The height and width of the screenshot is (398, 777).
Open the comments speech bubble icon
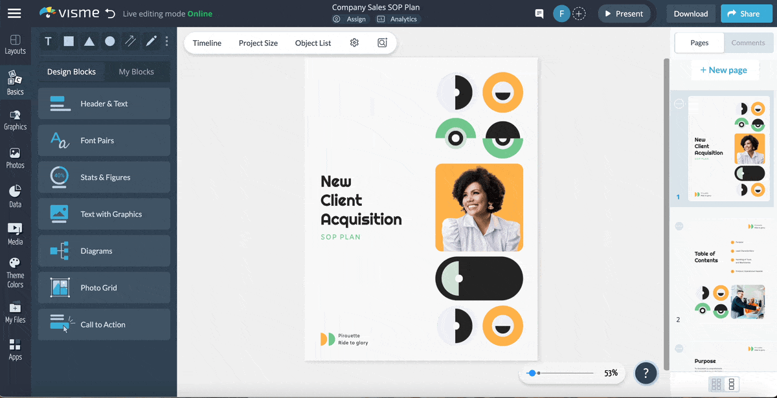[x=539, y=14]
